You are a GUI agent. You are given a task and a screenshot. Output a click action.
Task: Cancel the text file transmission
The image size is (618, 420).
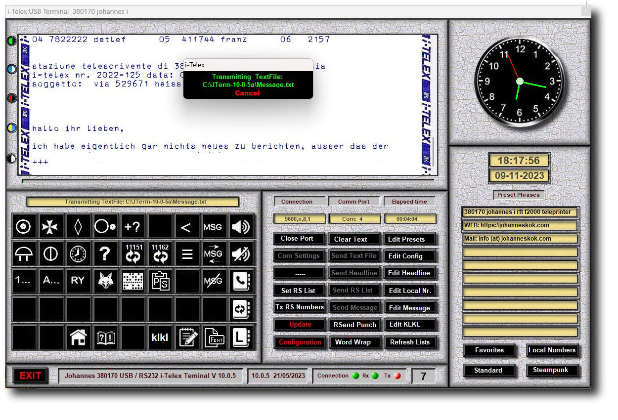(x=247, y=93)
